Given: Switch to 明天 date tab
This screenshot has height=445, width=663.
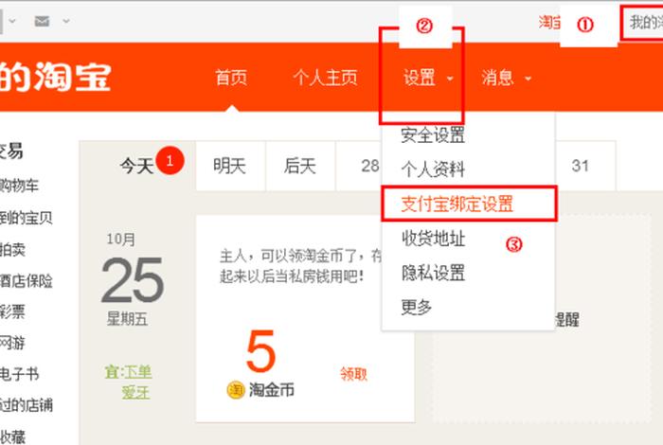Looking at the screenshot, I should tap(230, 166).
